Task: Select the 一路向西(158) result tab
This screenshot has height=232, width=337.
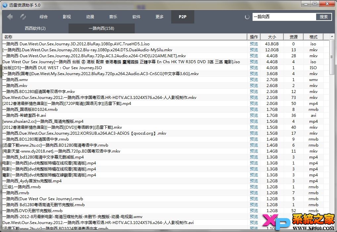Action: 101,28
